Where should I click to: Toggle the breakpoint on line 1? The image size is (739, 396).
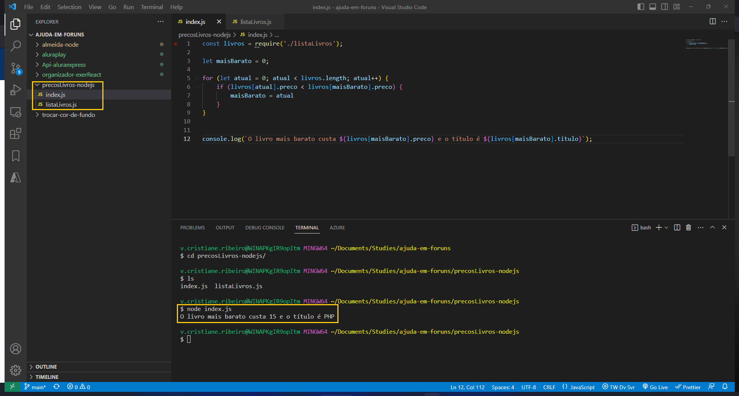[x=176, y=44]
